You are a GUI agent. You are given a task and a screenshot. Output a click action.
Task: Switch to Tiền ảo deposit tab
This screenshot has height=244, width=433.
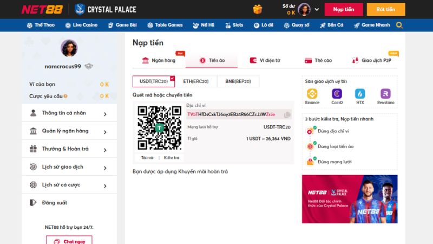pos(212,60)
